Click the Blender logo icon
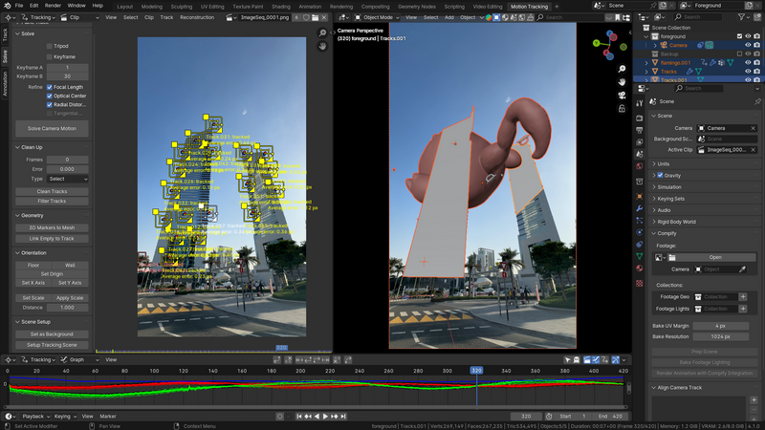765x430 pixels. tap(7, 6)
